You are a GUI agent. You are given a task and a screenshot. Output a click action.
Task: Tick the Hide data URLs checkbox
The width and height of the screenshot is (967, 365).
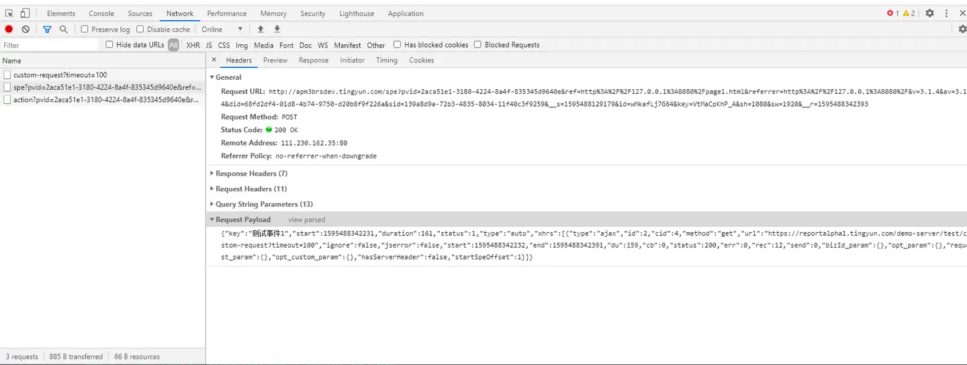pos(109,45)
